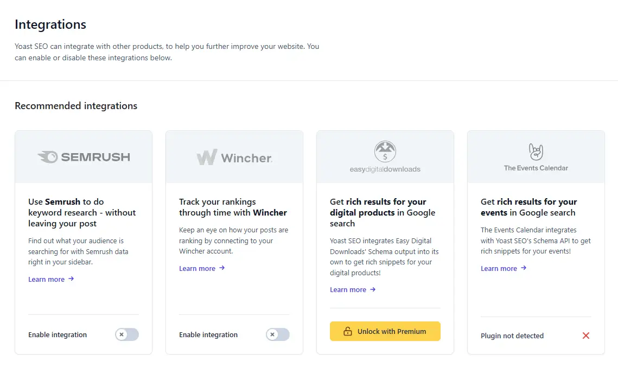The width and height of the screenshot is (618, 373).
Task: Click The Events Calendar logo
Action: click(536, 152)
